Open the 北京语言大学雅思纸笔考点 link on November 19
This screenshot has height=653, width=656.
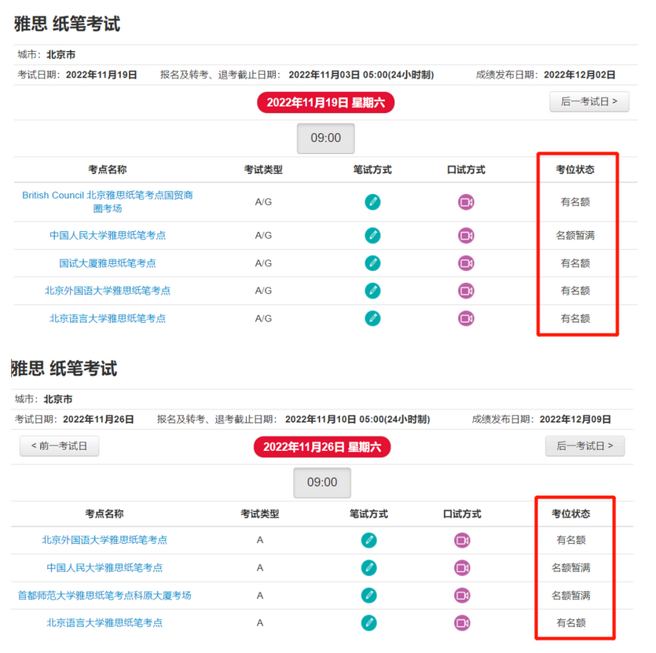pos(109,318)
